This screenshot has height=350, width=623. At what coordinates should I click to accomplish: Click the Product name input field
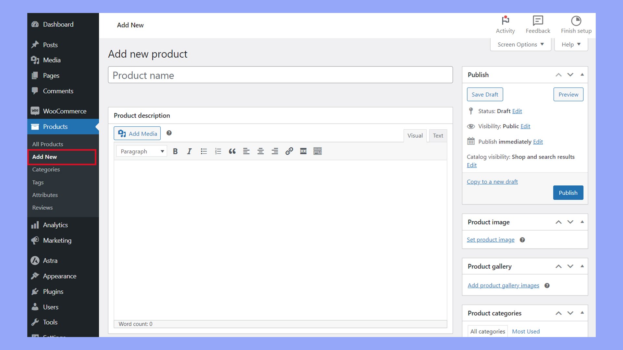tap(280, 75)
